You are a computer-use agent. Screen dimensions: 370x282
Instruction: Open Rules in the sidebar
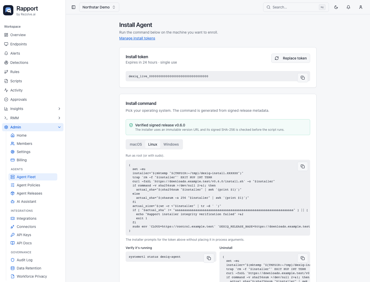coord(33,72)
